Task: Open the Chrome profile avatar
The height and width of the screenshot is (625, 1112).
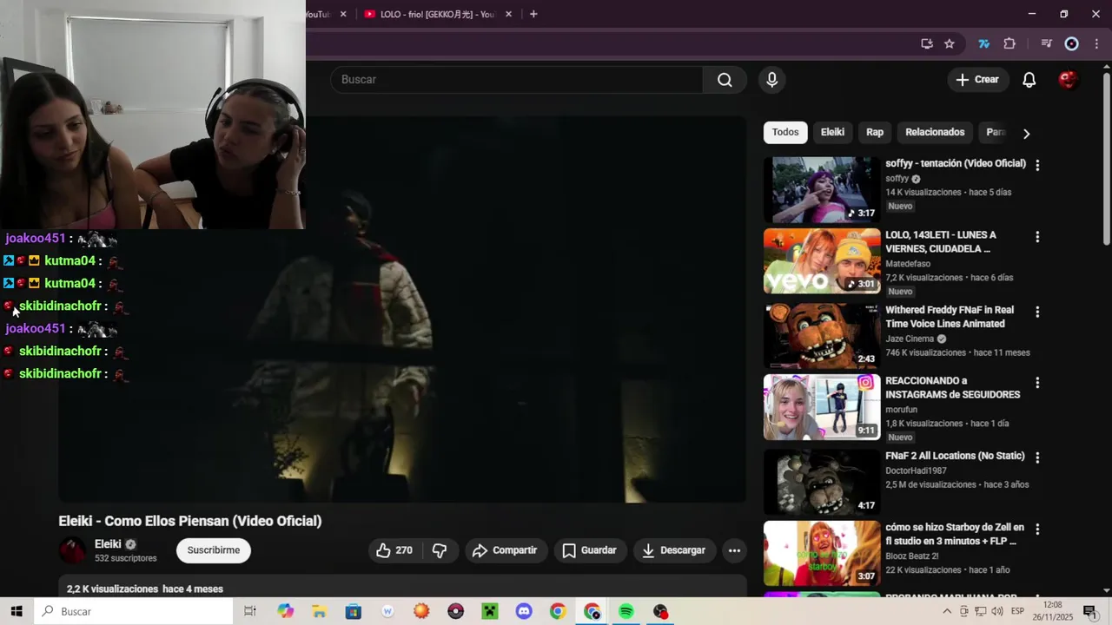Action: (x=1071, y=43)
